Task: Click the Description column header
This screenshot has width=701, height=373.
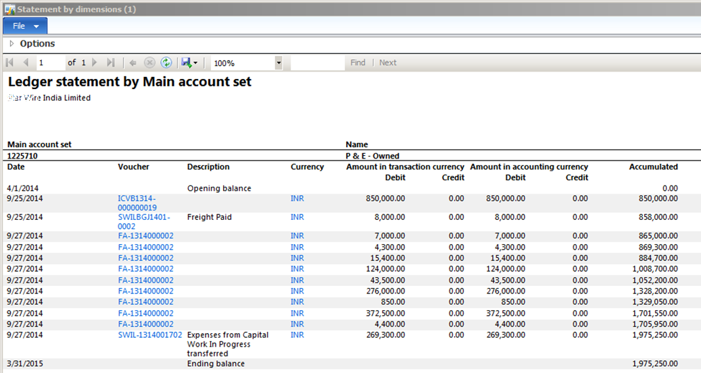Action: pyautogui.click(x=208, y=167)
